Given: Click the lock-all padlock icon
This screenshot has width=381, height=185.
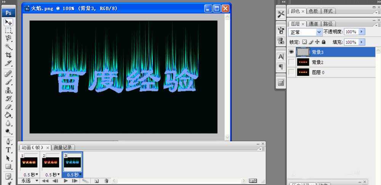Looking at the screenshot, I should tap(323, 42).
